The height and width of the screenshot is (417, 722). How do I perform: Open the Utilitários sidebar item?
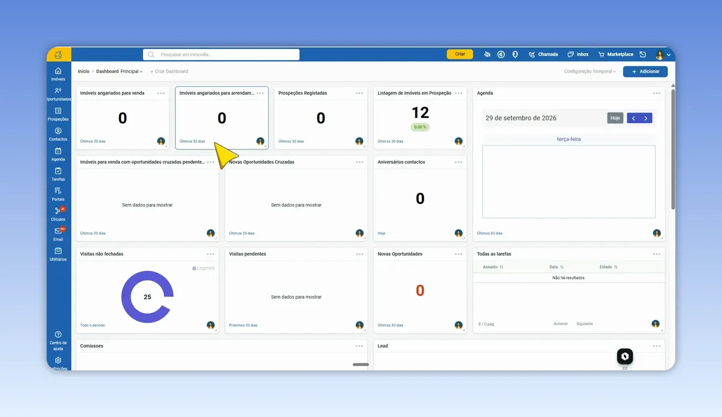coord(58,255)
